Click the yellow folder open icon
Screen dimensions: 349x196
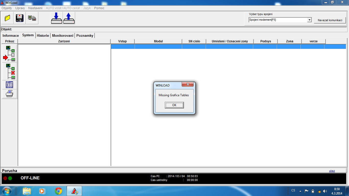click(7, 18)
